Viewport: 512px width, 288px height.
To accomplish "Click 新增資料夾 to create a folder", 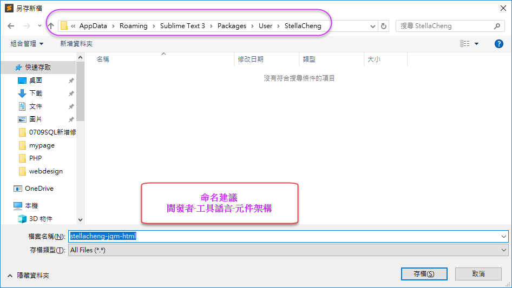I will tap(76, 44).
